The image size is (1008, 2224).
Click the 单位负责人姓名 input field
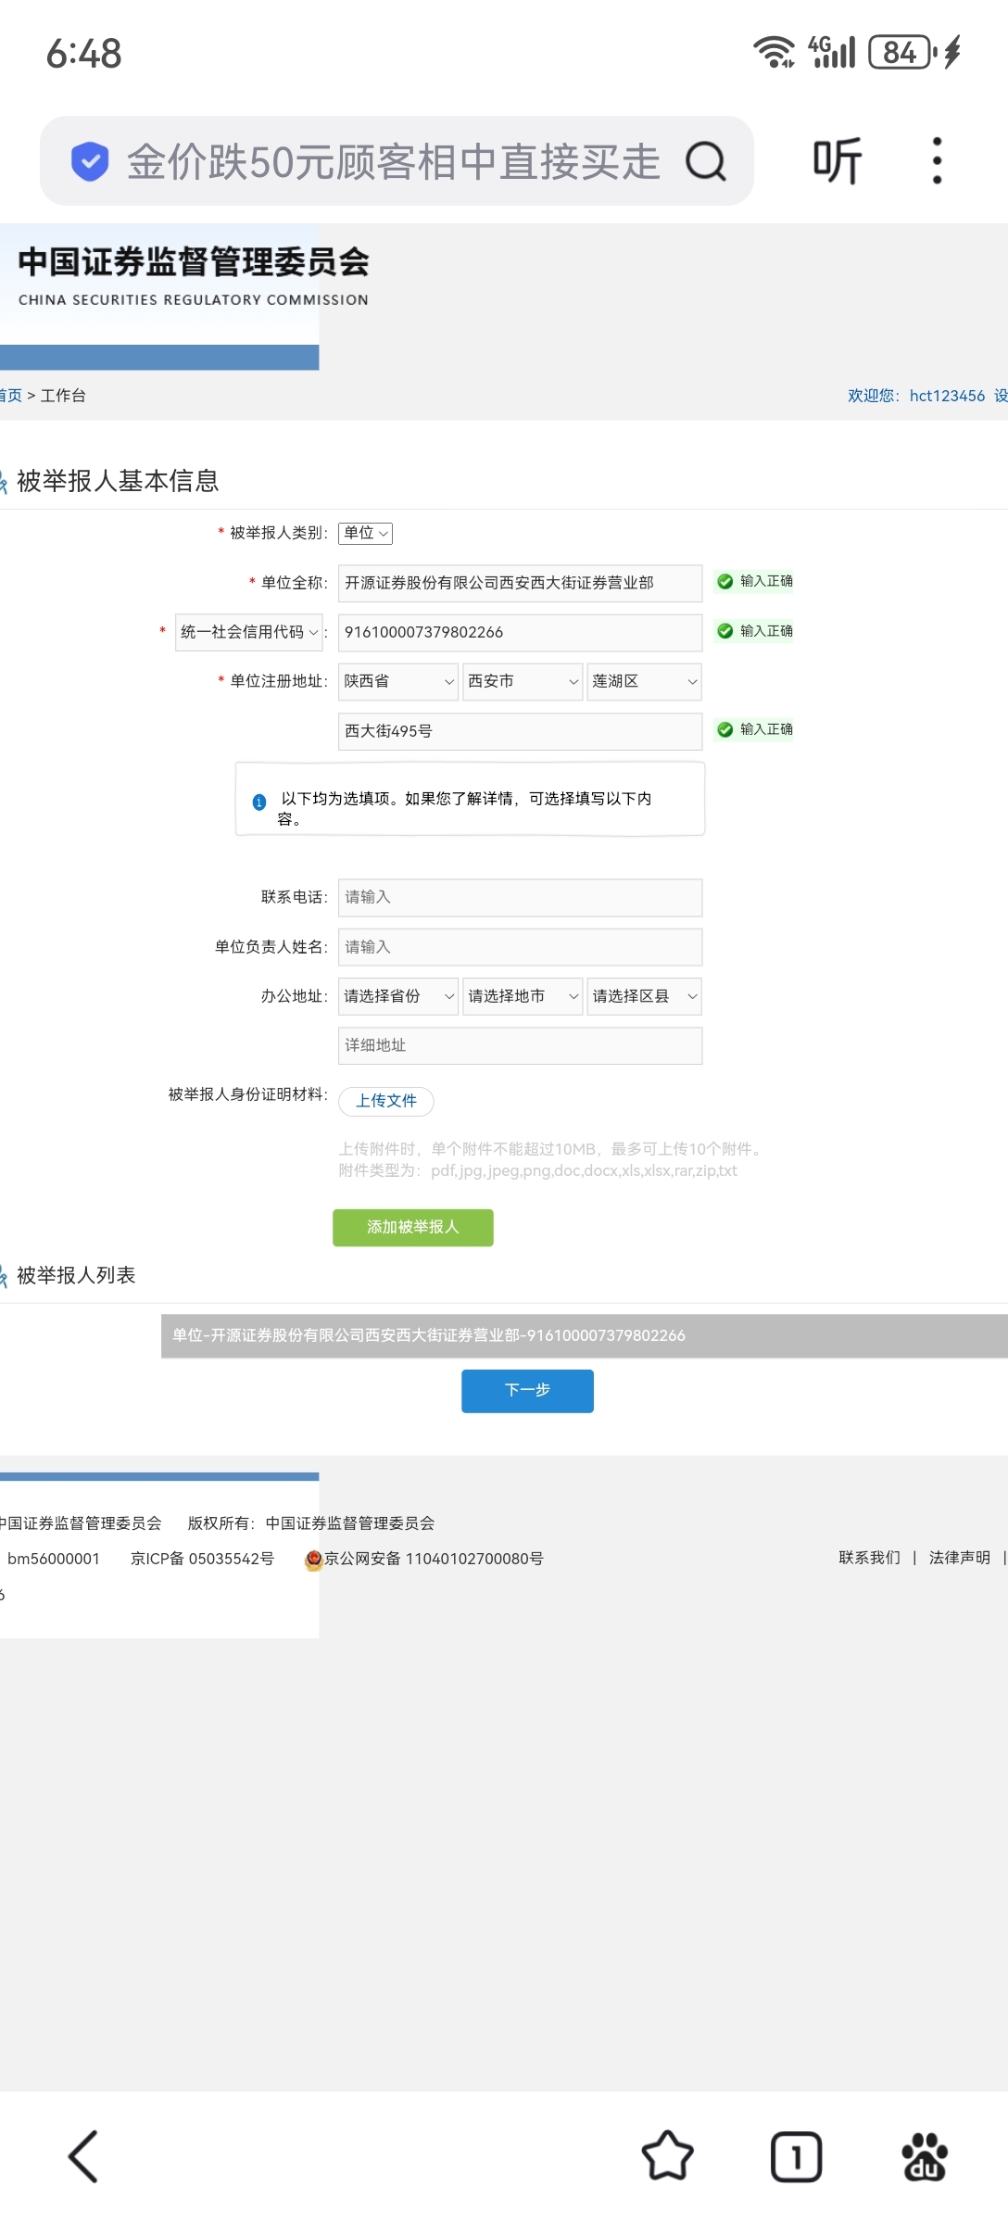[x=520, y=947]
